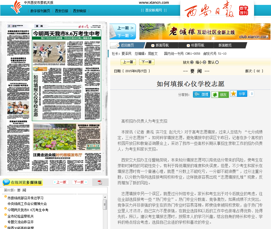Open 在线浏览多媒体版 multimedia viewer
Viewport: 271px width, 229px height.
click(23, 182)
